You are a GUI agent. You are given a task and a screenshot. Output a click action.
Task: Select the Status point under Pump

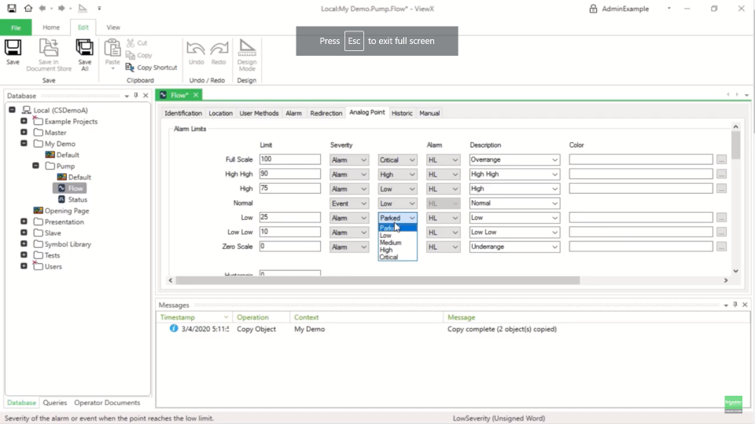72,199
